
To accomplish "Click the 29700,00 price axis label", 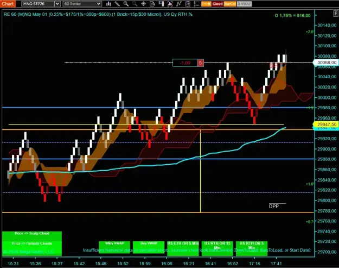I will click(x=327, y=252).
